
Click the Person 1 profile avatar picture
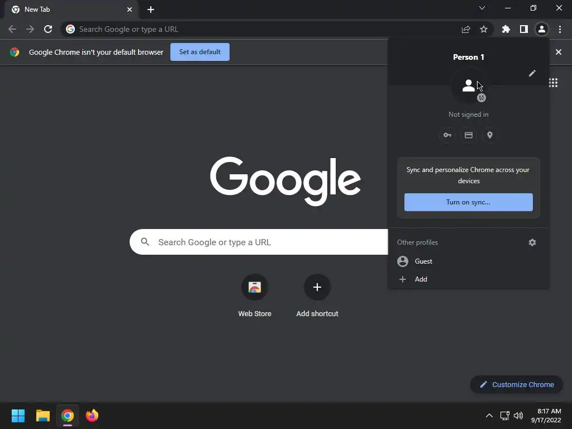click(x=469, y=86)
